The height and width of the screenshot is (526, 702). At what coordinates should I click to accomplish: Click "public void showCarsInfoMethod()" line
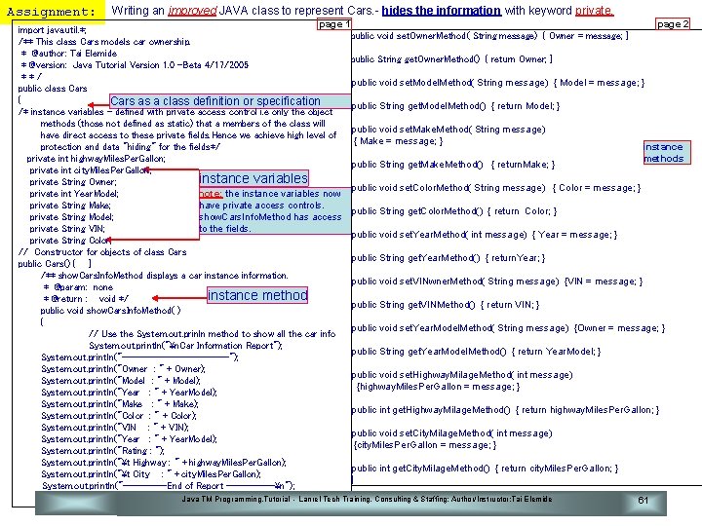point(110,311)
